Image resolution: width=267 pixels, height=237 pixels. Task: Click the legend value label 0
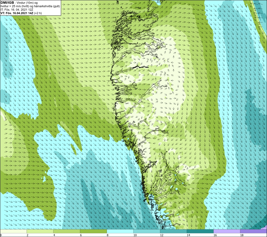coord(1,235)
